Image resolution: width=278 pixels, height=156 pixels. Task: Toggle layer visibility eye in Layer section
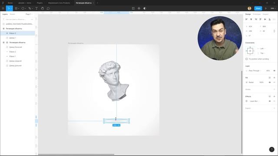pyautogui.click(x=274, y=71)
